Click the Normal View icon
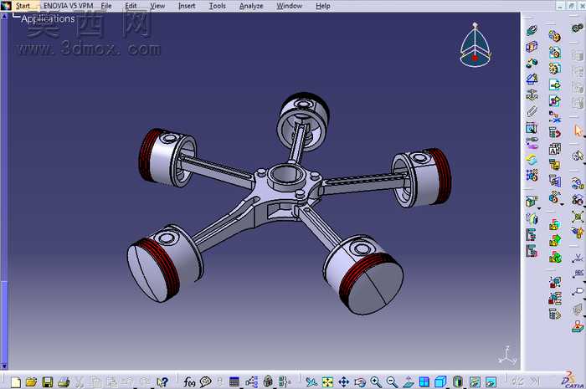The height and width of the screenshot is (389, 586). pyautogui.click(x=409, y=381)
